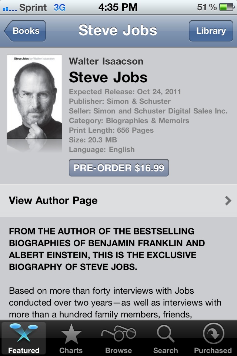
Task: Tap the bold biography headline text
Action: [107, 249]
